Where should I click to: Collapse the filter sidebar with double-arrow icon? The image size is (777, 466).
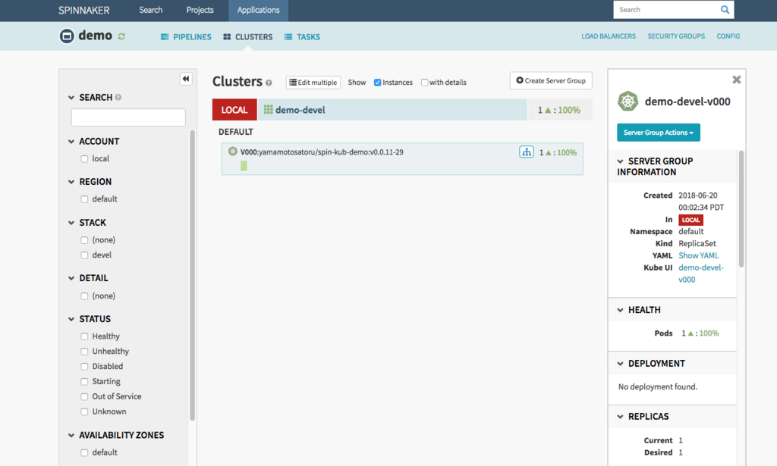186,79
